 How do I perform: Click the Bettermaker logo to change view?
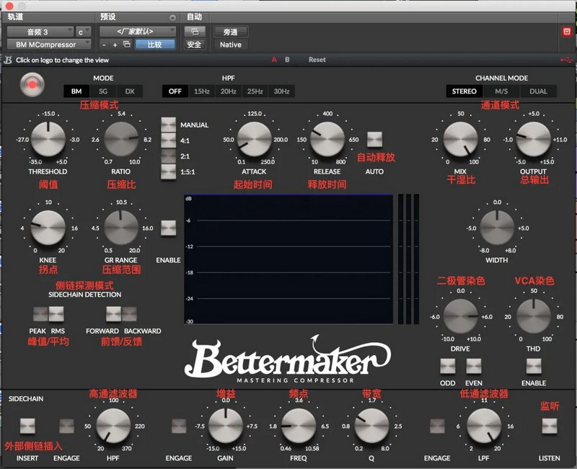click(287, 359)
